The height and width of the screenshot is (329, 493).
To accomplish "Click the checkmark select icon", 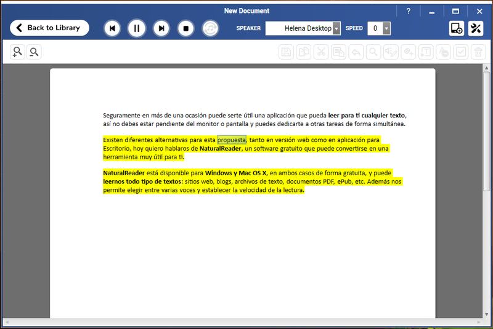I will (461, 52).
